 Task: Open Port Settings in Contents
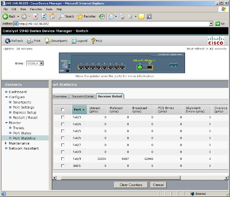tap(23, 107)
